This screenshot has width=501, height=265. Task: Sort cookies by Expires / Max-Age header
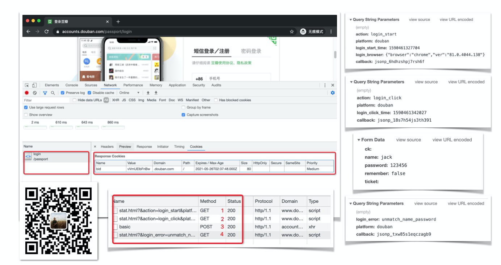coord(216,163)
